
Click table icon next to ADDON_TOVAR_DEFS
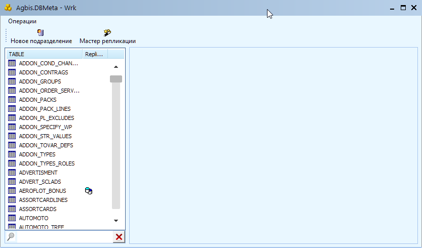click(12, 145)
